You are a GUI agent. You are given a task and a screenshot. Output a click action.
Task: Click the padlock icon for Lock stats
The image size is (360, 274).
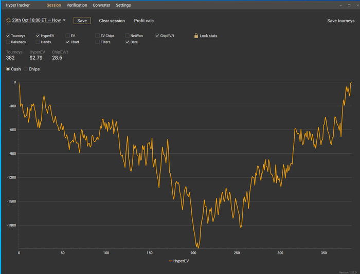196,36
